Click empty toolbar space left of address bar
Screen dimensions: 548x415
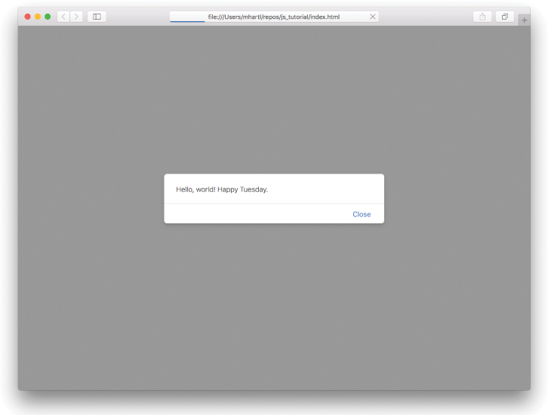coord(137,17)
